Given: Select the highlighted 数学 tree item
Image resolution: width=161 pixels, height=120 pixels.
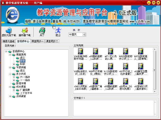Looking at the screenshot, I should [23, 61].
